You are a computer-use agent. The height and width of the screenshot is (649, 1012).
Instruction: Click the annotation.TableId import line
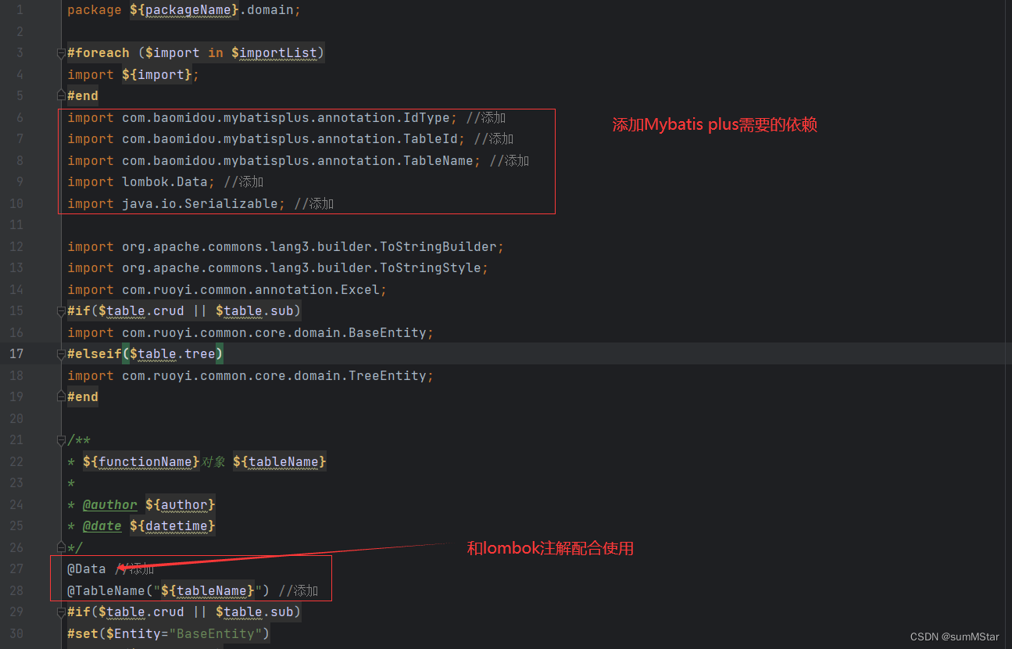click(x=266, y=139)
